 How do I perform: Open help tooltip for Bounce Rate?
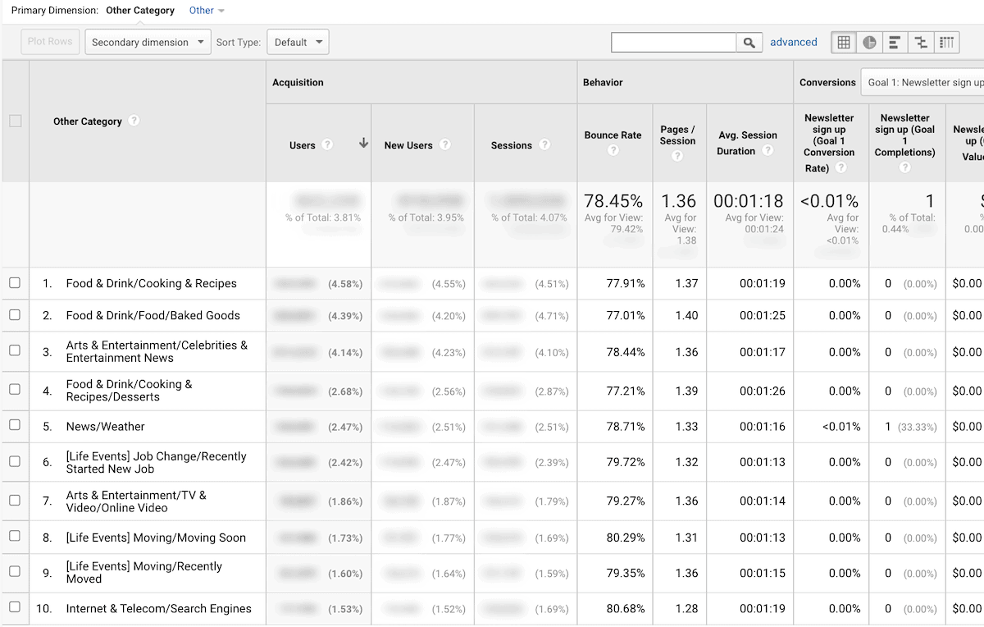tap(613, 150)
